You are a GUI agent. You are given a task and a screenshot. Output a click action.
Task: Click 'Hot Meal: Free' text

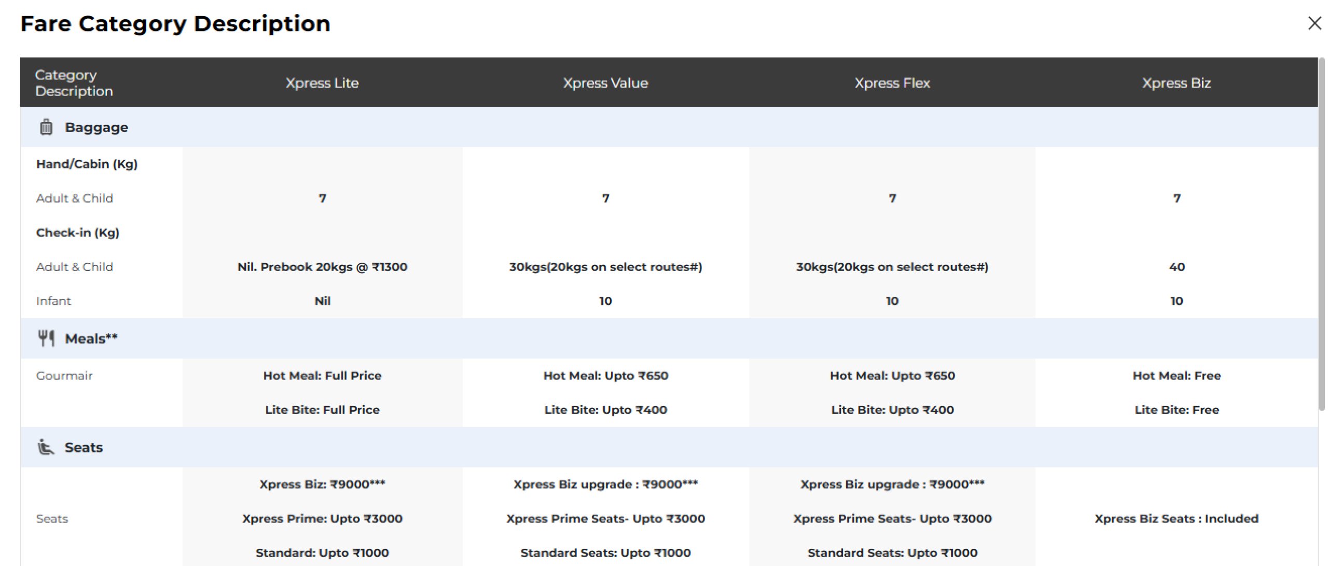[x=1177, y=376]
